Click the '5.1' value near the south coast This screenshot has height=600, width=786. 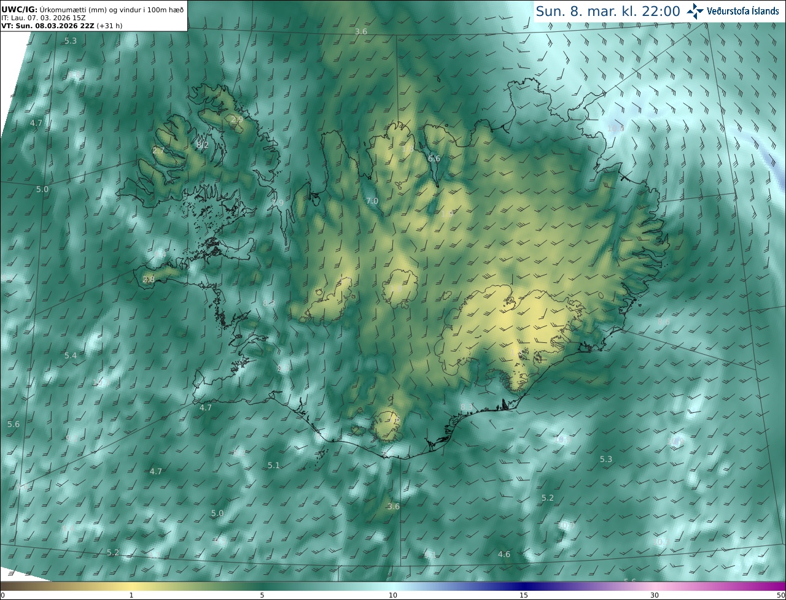pos(274,465)
